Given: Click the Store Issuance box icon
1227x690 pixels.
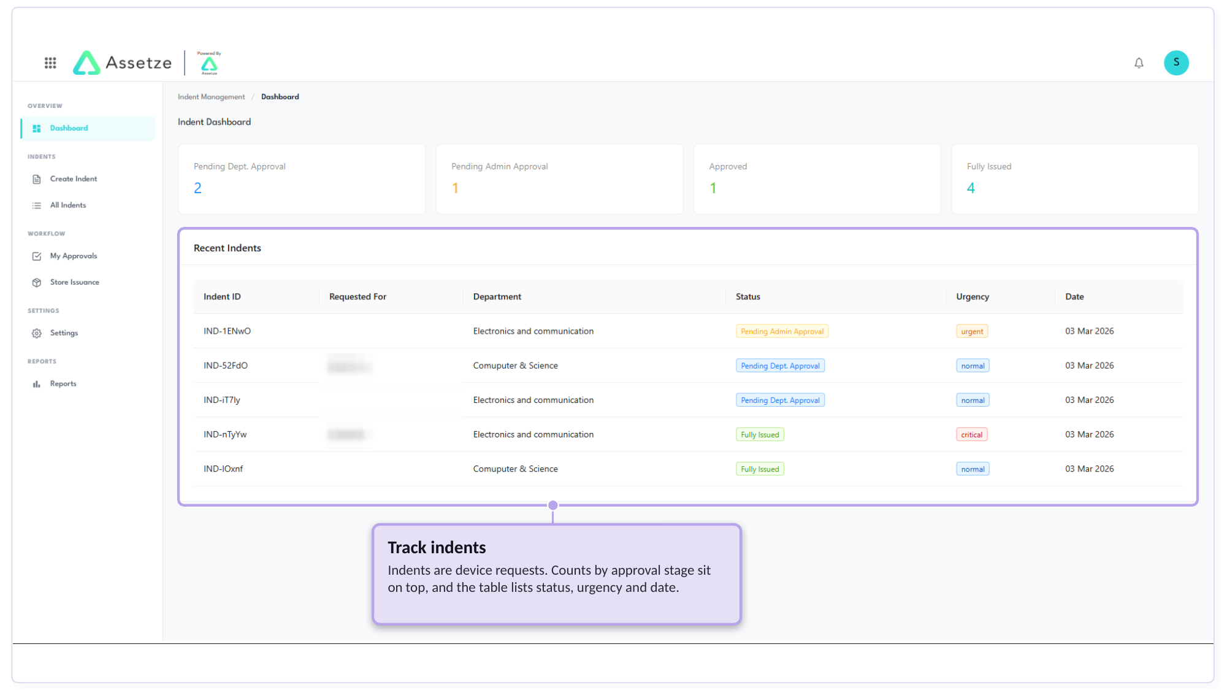Looking at the screenshot, I should (37, 283).
